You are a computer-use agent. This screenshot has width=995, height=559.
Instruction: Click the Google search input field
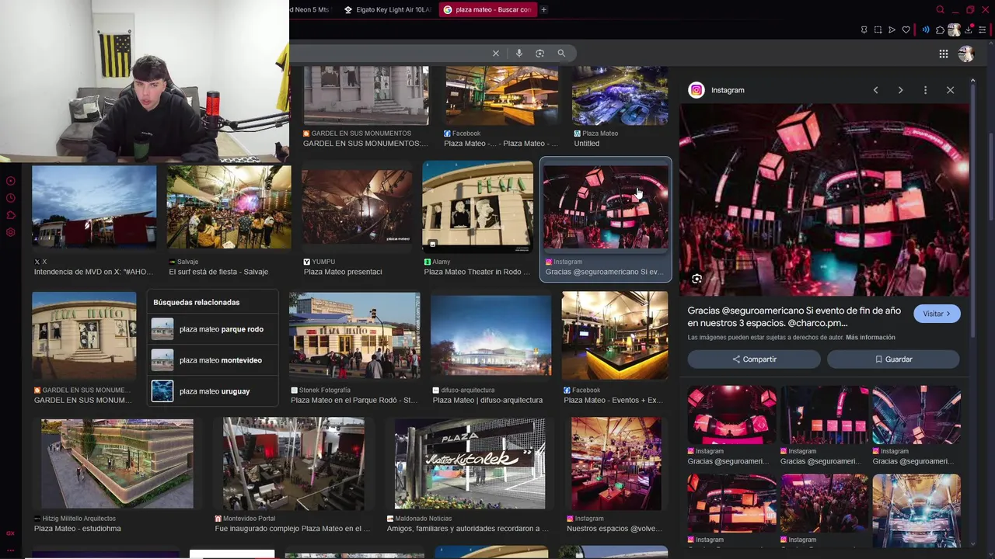click(389, 53)
